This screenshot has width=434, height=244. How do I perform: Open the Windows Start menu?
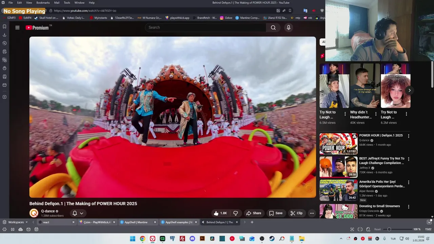point(133,239)
